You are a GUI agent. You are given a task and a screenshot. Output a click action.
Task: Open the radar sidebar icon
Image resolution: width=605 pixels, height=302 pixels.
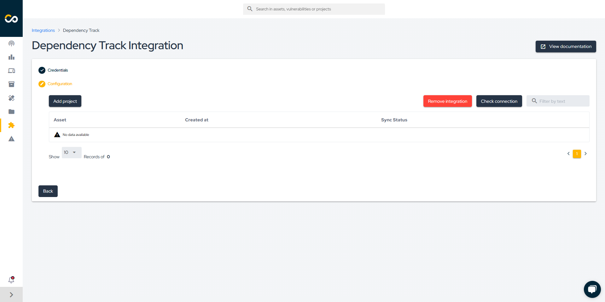[x=11, y=44]
